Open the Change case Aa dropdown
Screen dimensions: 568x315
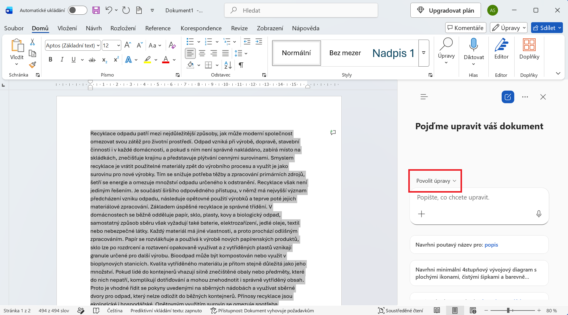155,45
